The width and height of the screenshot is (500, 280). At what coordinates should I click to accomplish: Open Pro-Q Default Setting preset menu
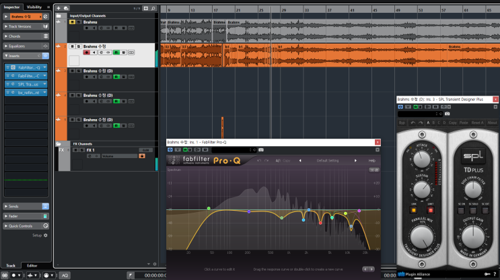(x=328, y=161)
